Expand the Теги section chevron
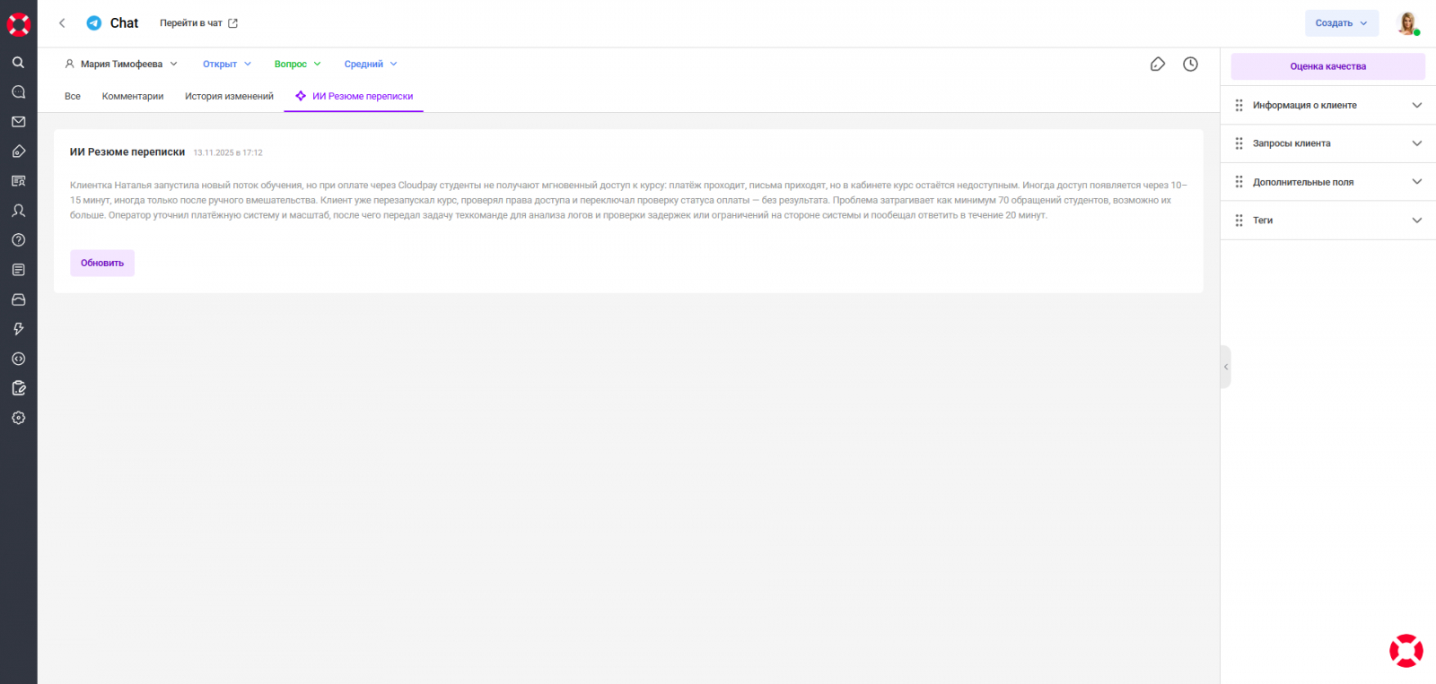The height and width of the screenshot is (684, 1436). [1417, 221]
